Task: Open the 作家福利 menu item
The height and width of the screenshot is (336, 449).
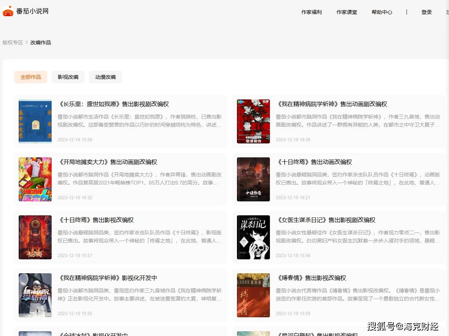Action: (311, 12)
